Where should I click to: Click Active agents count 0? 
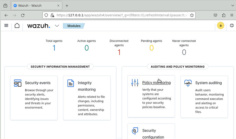click(x=87, y=48)
